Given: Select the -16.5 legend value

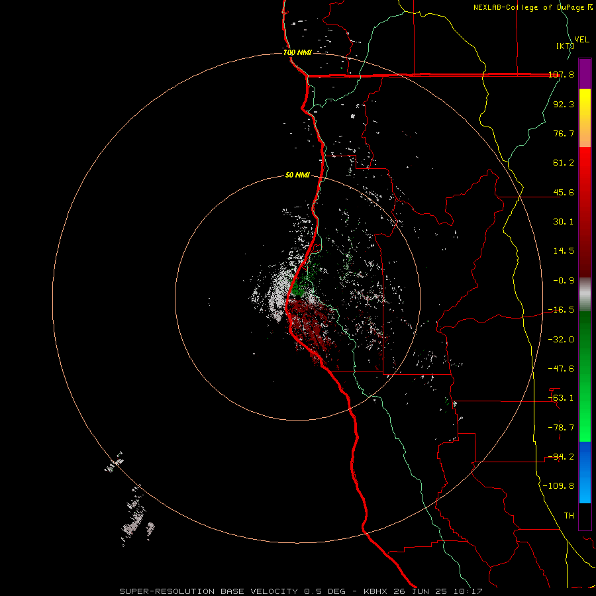Looking at the screenshot, I should [561, 310].
